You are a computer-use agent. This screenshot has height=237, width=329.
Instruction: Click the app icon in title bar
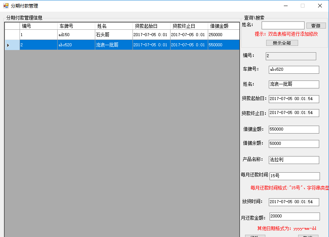[6, 6]
